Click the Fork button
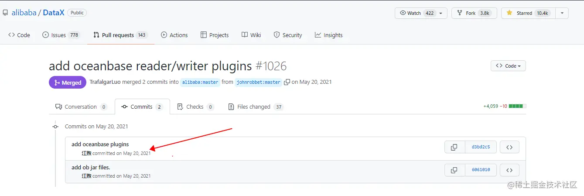Image resolution: width=584 pixels, height=196 pixels. (474, 13)
